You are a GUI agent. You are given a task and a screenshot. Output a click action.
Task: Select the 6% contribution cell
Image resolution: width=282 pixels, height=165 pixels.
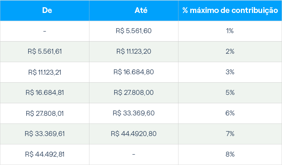tap(230, 113)
